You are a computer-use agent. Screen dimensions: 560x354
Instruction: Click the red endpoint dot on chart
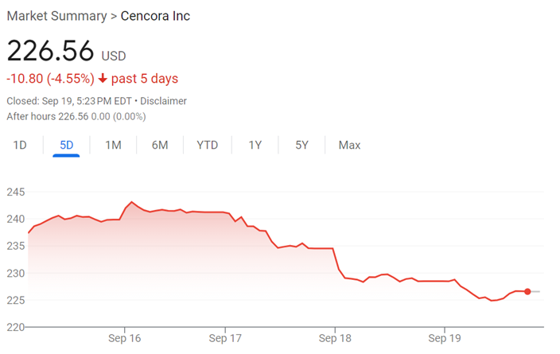point(527,291)
